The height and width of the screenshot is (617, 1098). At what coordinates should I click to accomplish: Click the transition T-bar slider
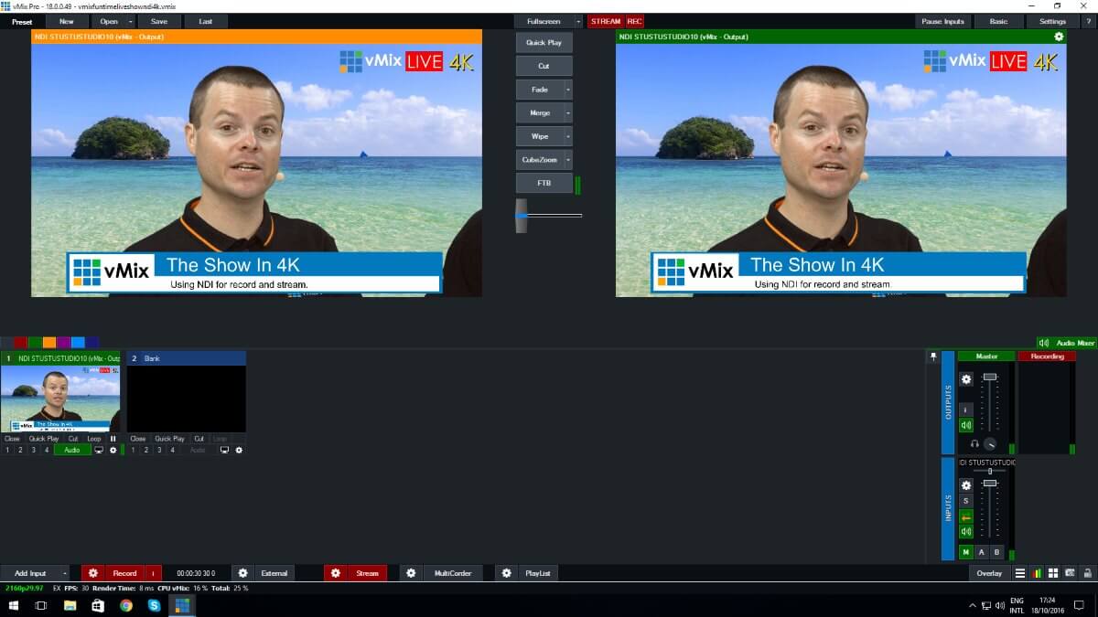pos(522,216)
